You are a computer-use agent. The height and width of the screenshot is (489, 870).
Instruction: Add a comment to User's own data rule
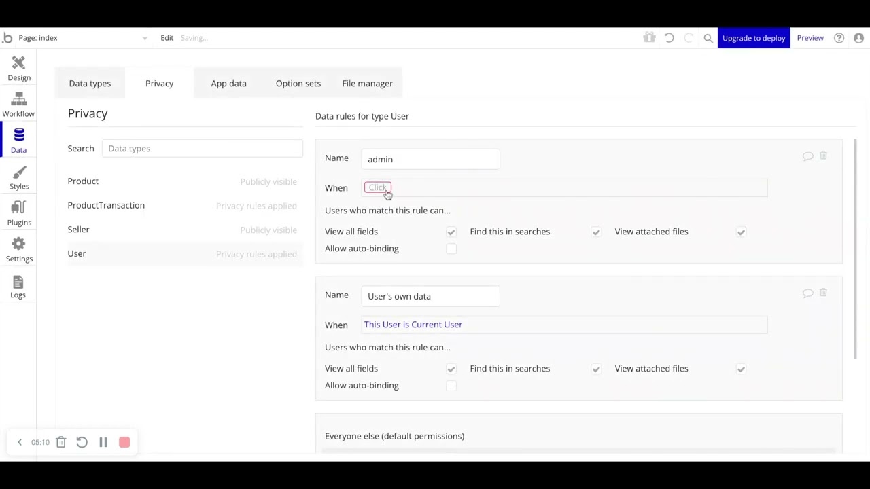point(807,293)
